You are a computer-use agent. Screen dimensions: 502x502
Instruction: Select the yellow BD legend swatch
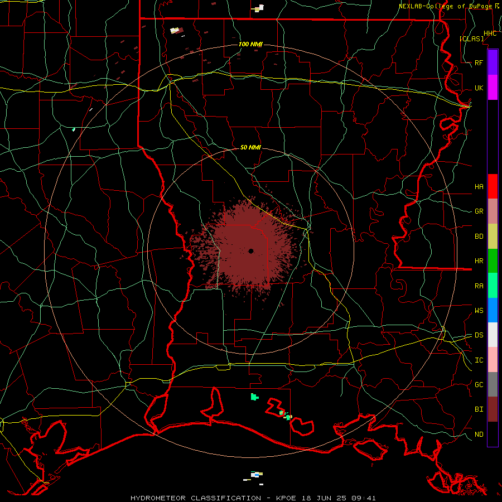tap(493, 236)
